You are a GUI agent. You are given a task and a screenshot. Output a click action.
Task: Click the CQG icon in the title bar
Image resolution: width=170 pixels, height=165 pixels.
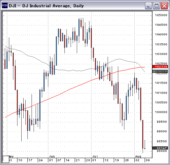pos(5,5)
